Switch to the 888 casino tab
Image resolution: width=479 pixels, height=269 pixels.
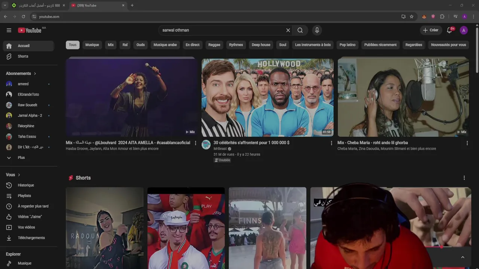pos(39,5)
